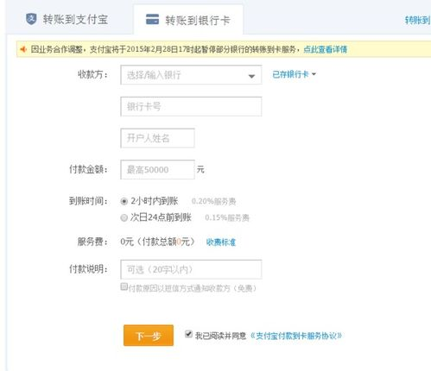Select 次日24点前到账 radio option
The image size is (431, 371).
[124, 217]
